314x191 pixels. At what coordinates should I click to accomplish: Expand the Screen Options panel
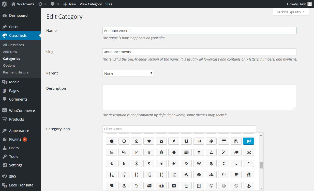pyautogui.click(x=291, y=12)
